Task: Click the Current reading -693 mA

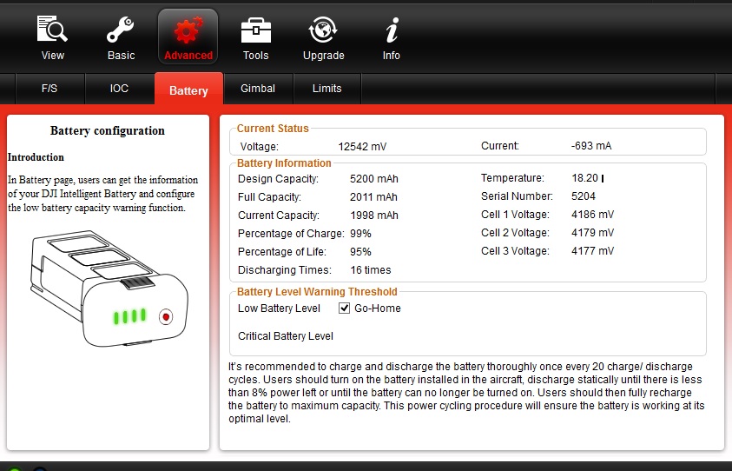Action: (x=591, y=146)
